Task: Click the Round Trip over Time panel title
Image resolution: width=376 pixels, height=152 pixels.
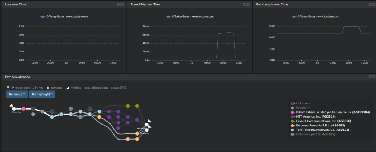Action: click(x=145, y=4)
